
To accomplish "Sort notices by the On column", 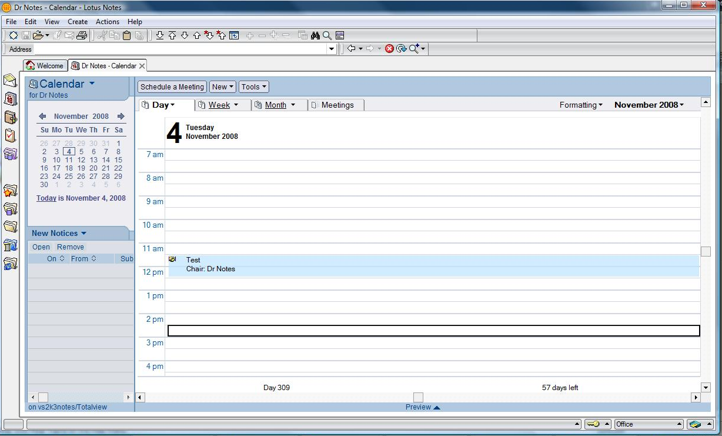I will point(56,259).
